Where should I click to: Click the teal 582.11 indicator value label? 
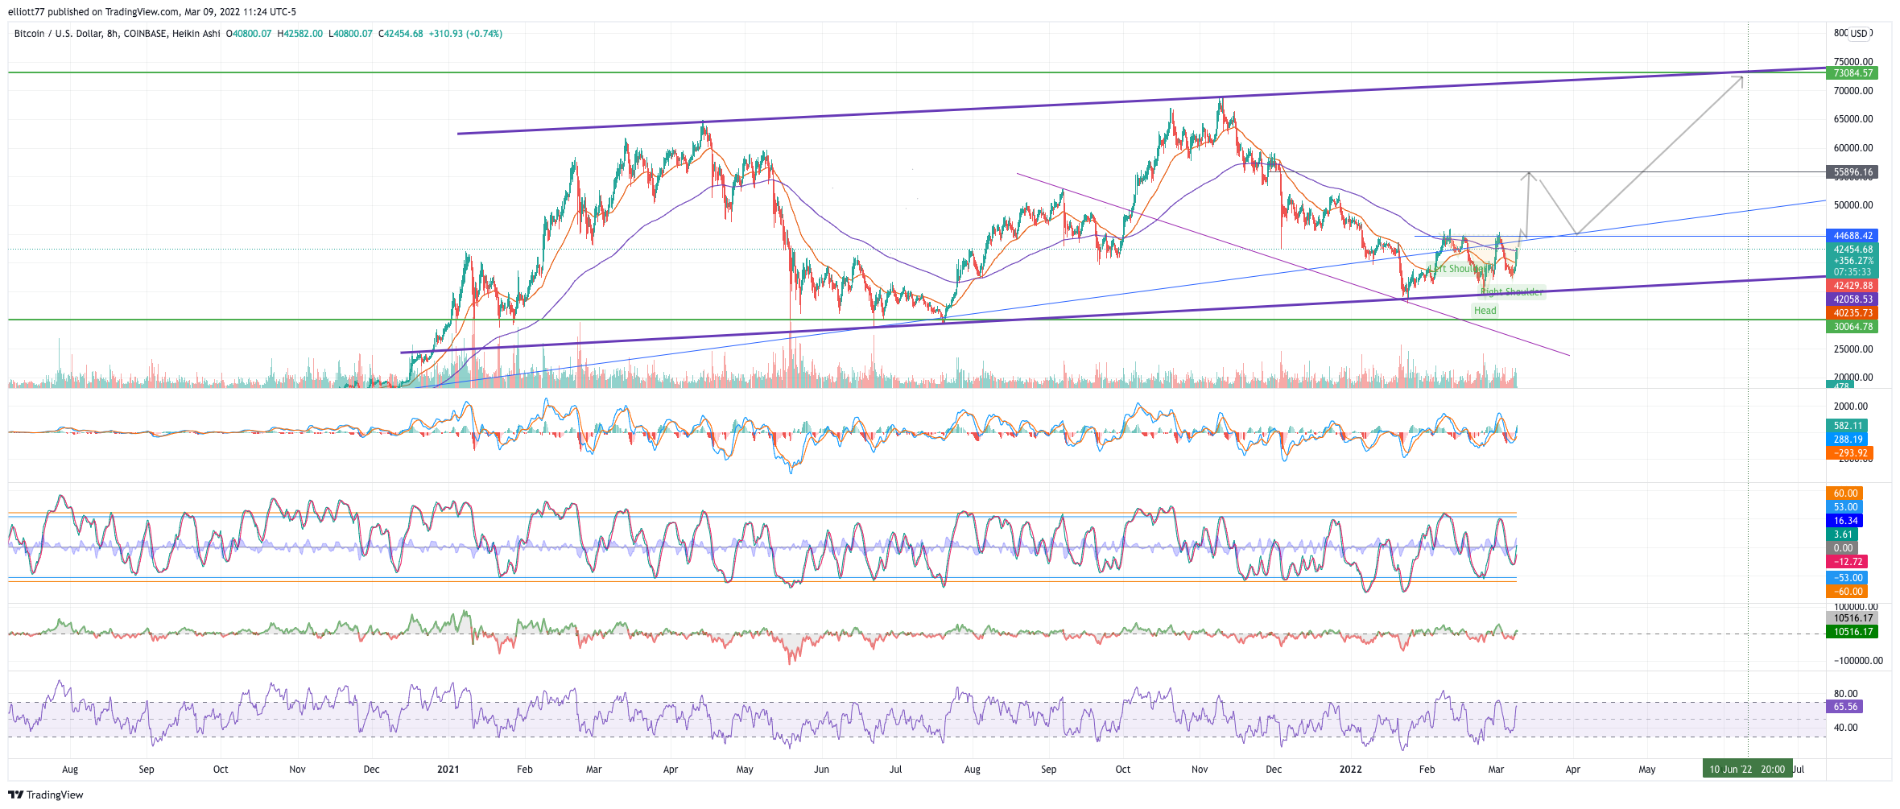tap(1847, 426)
